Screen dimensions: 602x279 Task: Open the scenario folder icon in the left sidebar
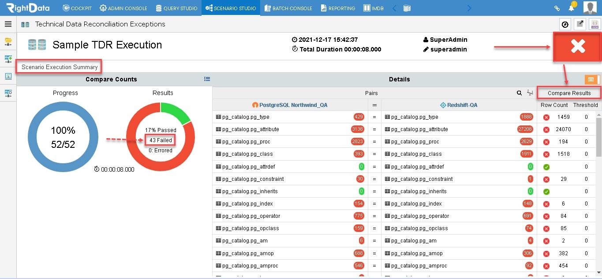coord(8,41)
